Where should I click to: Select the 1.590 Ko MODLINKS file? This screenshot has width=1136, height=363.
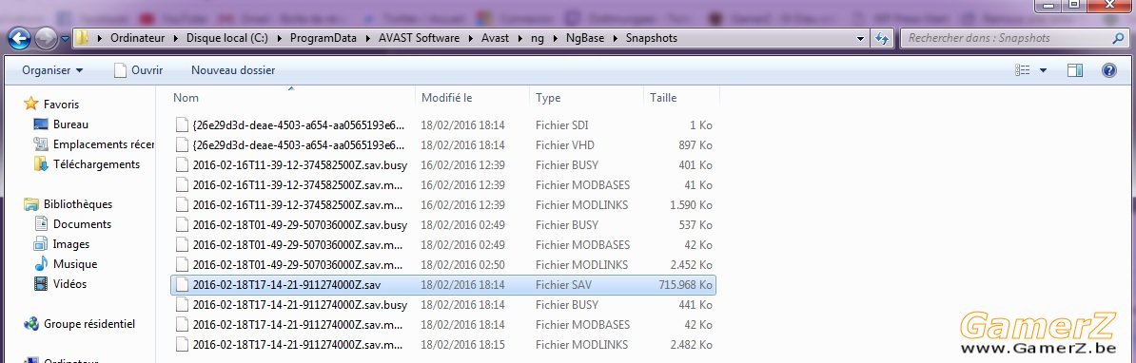(442, 204)
